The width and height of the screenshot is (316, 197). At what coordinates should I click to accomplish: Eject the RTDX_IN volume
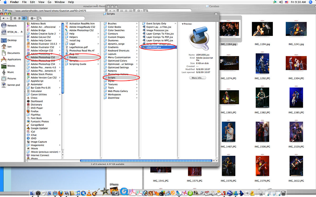click(x=22, y=32)
